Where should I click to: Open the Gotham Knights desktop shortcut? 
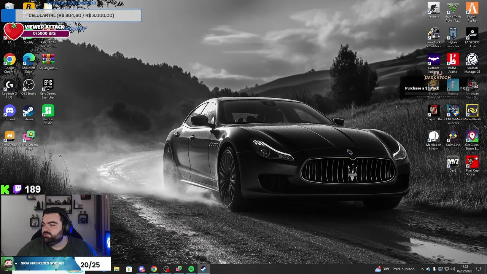point(433,63)
